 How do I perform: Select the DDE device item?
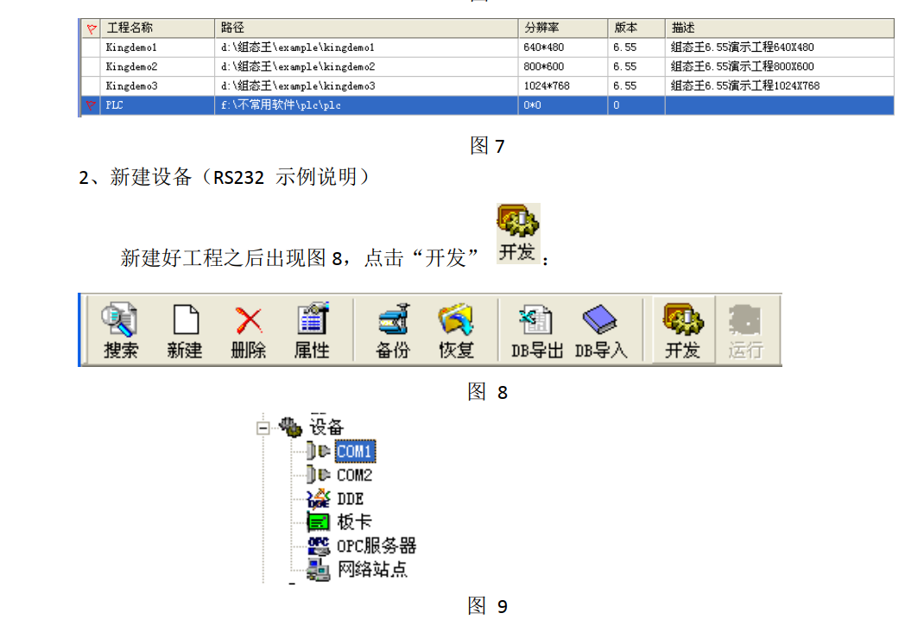point(350,498)
